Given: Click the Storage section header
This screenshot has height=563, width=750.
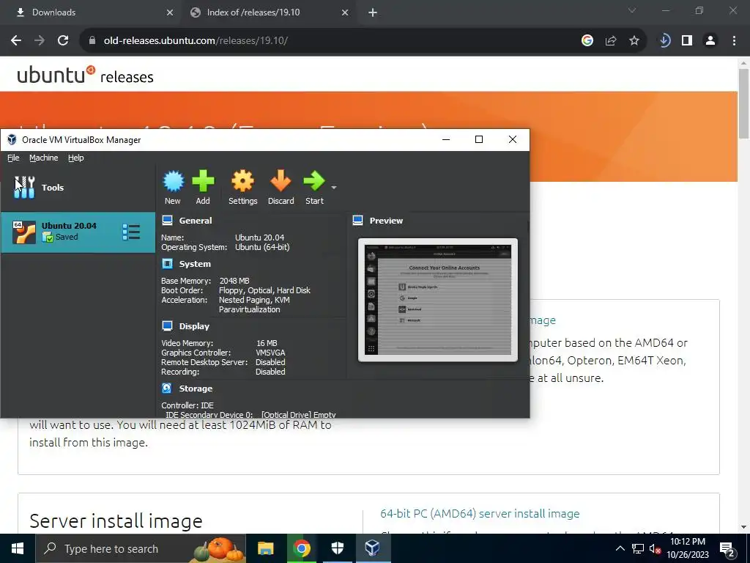Looking at the screenshot, I should pos(196,389).
